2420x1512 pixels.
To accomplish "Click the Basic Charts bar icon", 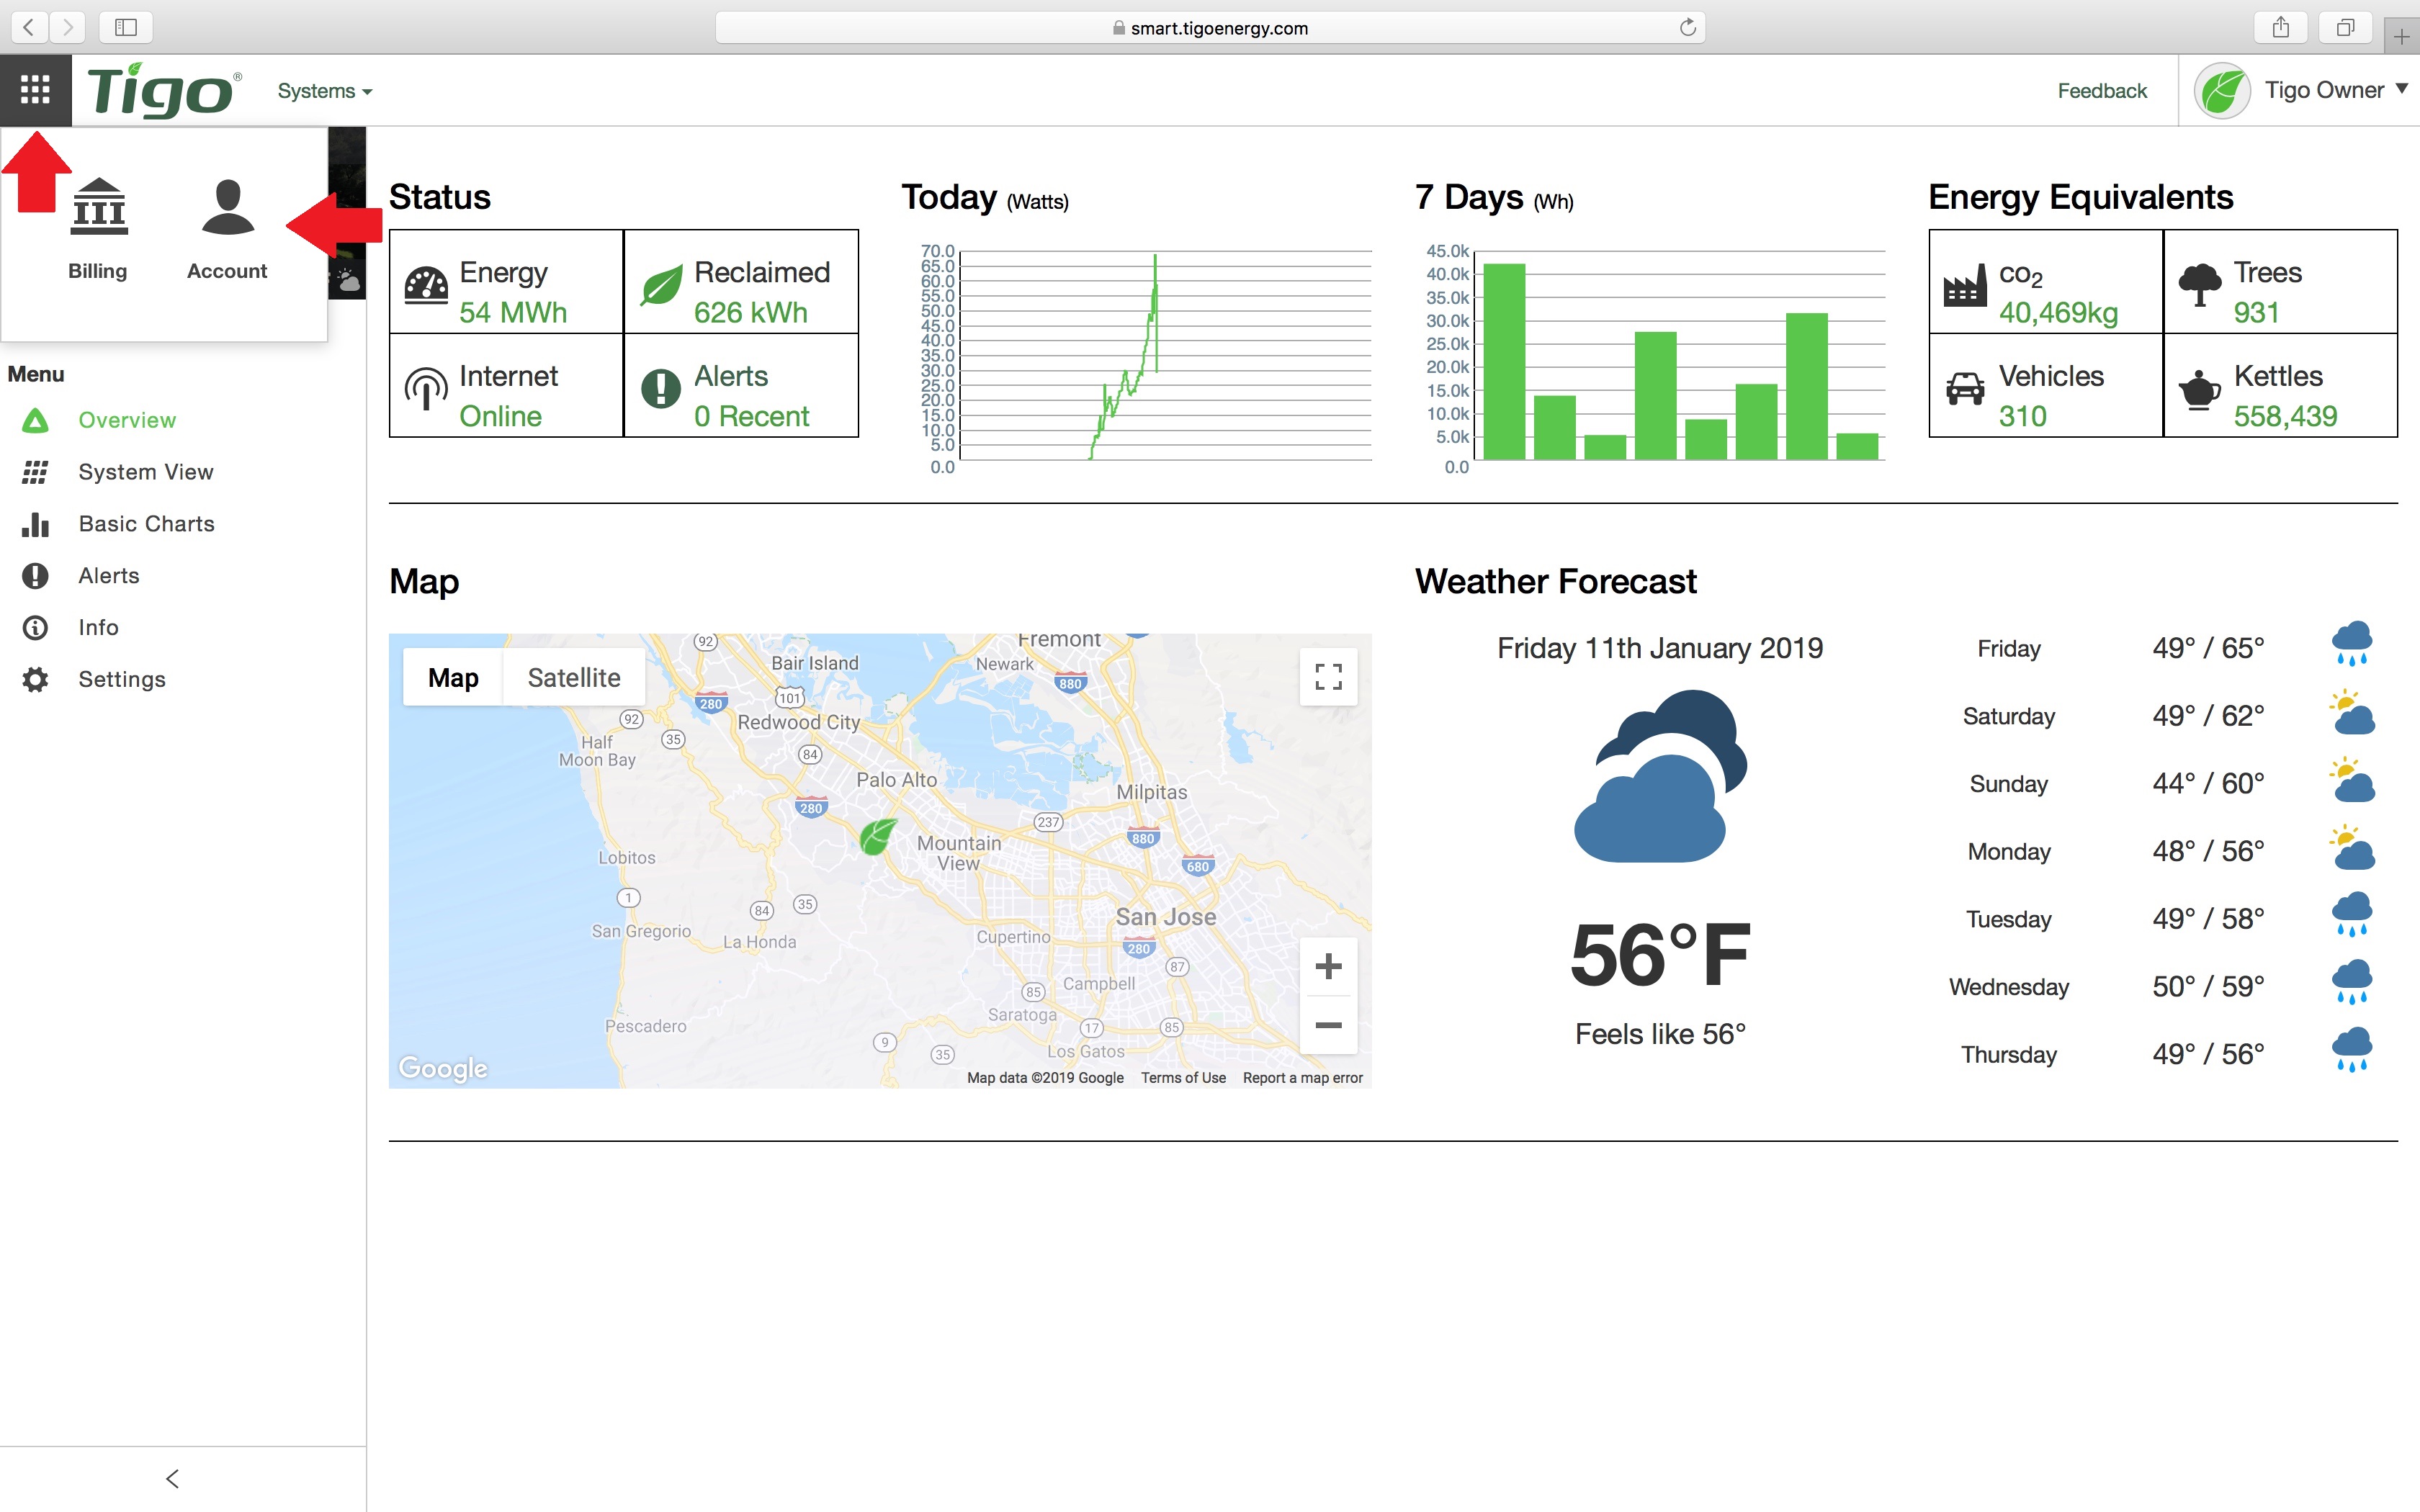I will 35,524.
